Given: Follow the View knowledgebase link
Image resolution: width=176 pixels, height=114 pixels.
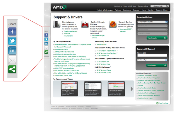Looking at the screenshot, I should [x=71, y=31].
